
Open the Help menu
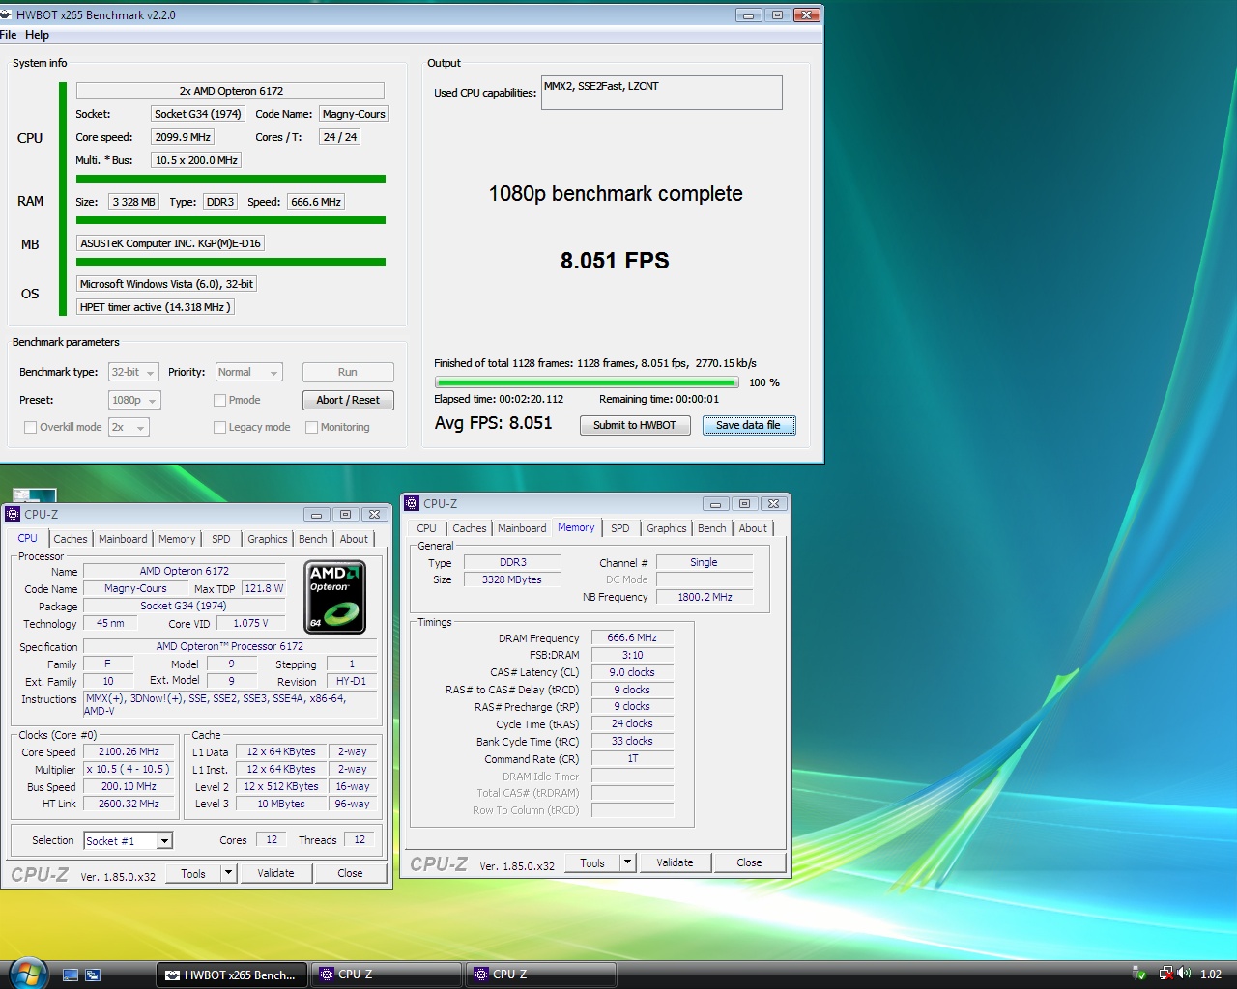tap(37, 35)
